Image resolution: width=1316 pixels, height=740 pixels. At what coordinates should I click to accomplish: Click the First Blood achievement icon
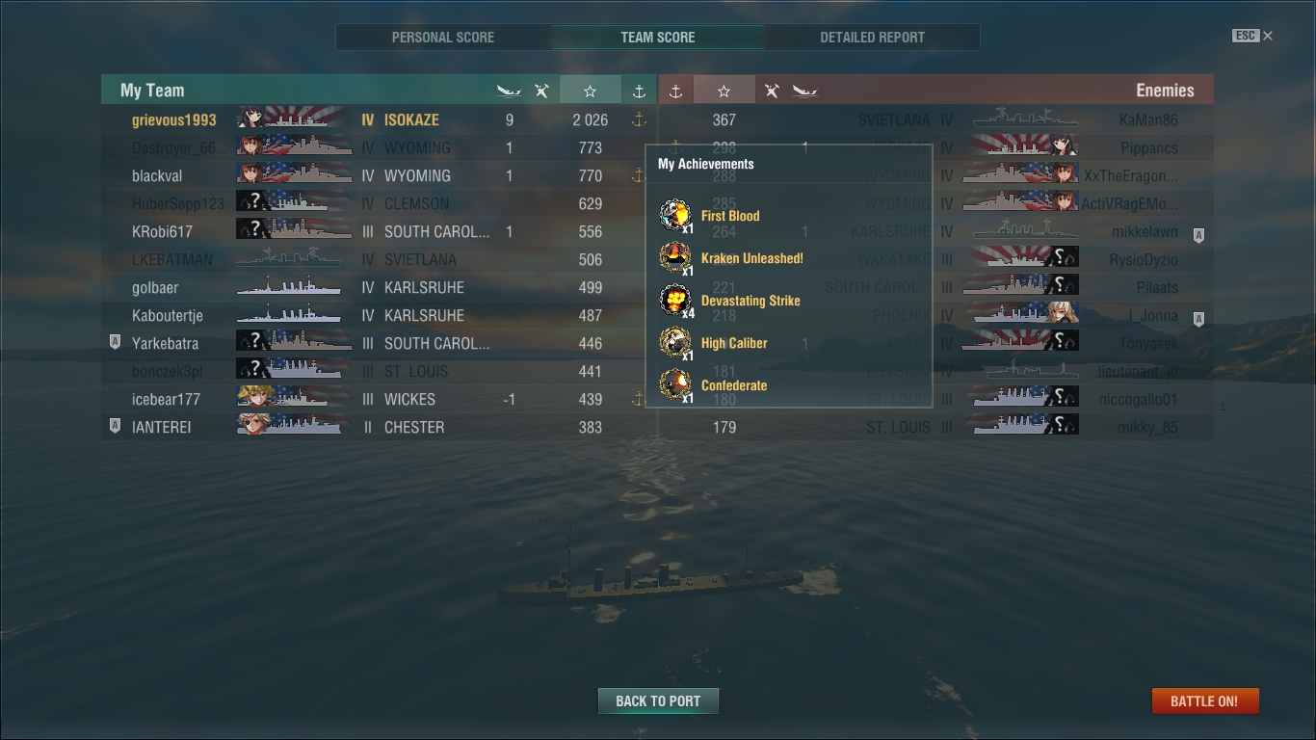674,215
